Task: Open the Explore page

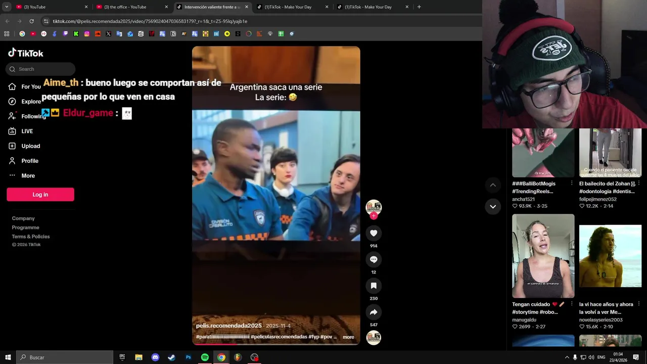Action: [x=24, y=102]
